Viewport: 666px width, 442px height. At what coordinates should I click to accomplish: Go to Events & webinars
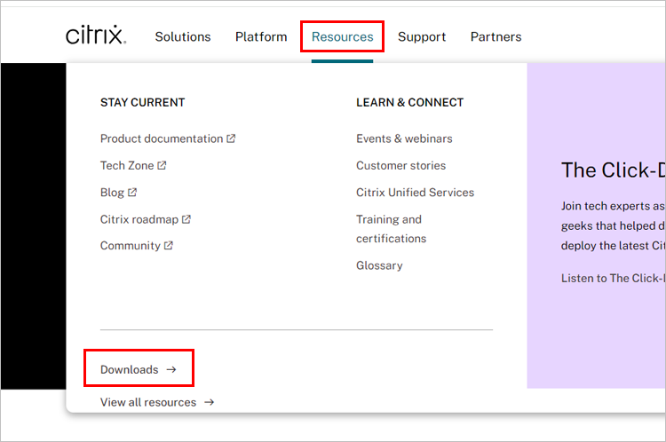[x=404, y=138]
